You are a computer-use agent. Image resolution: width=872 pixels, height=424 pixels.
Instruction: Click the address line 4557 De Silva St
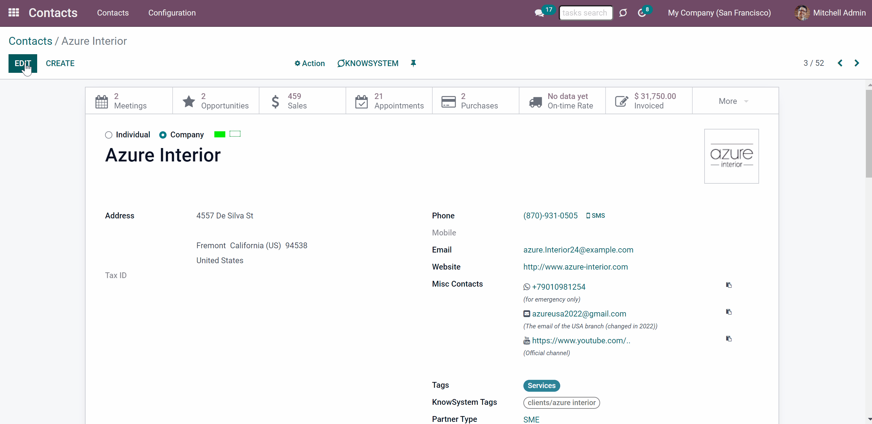pos(225,216)
